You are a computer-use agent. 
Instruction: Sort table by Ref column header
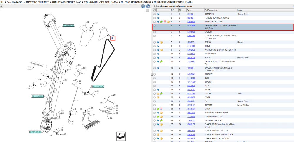(x=172, y=10)
